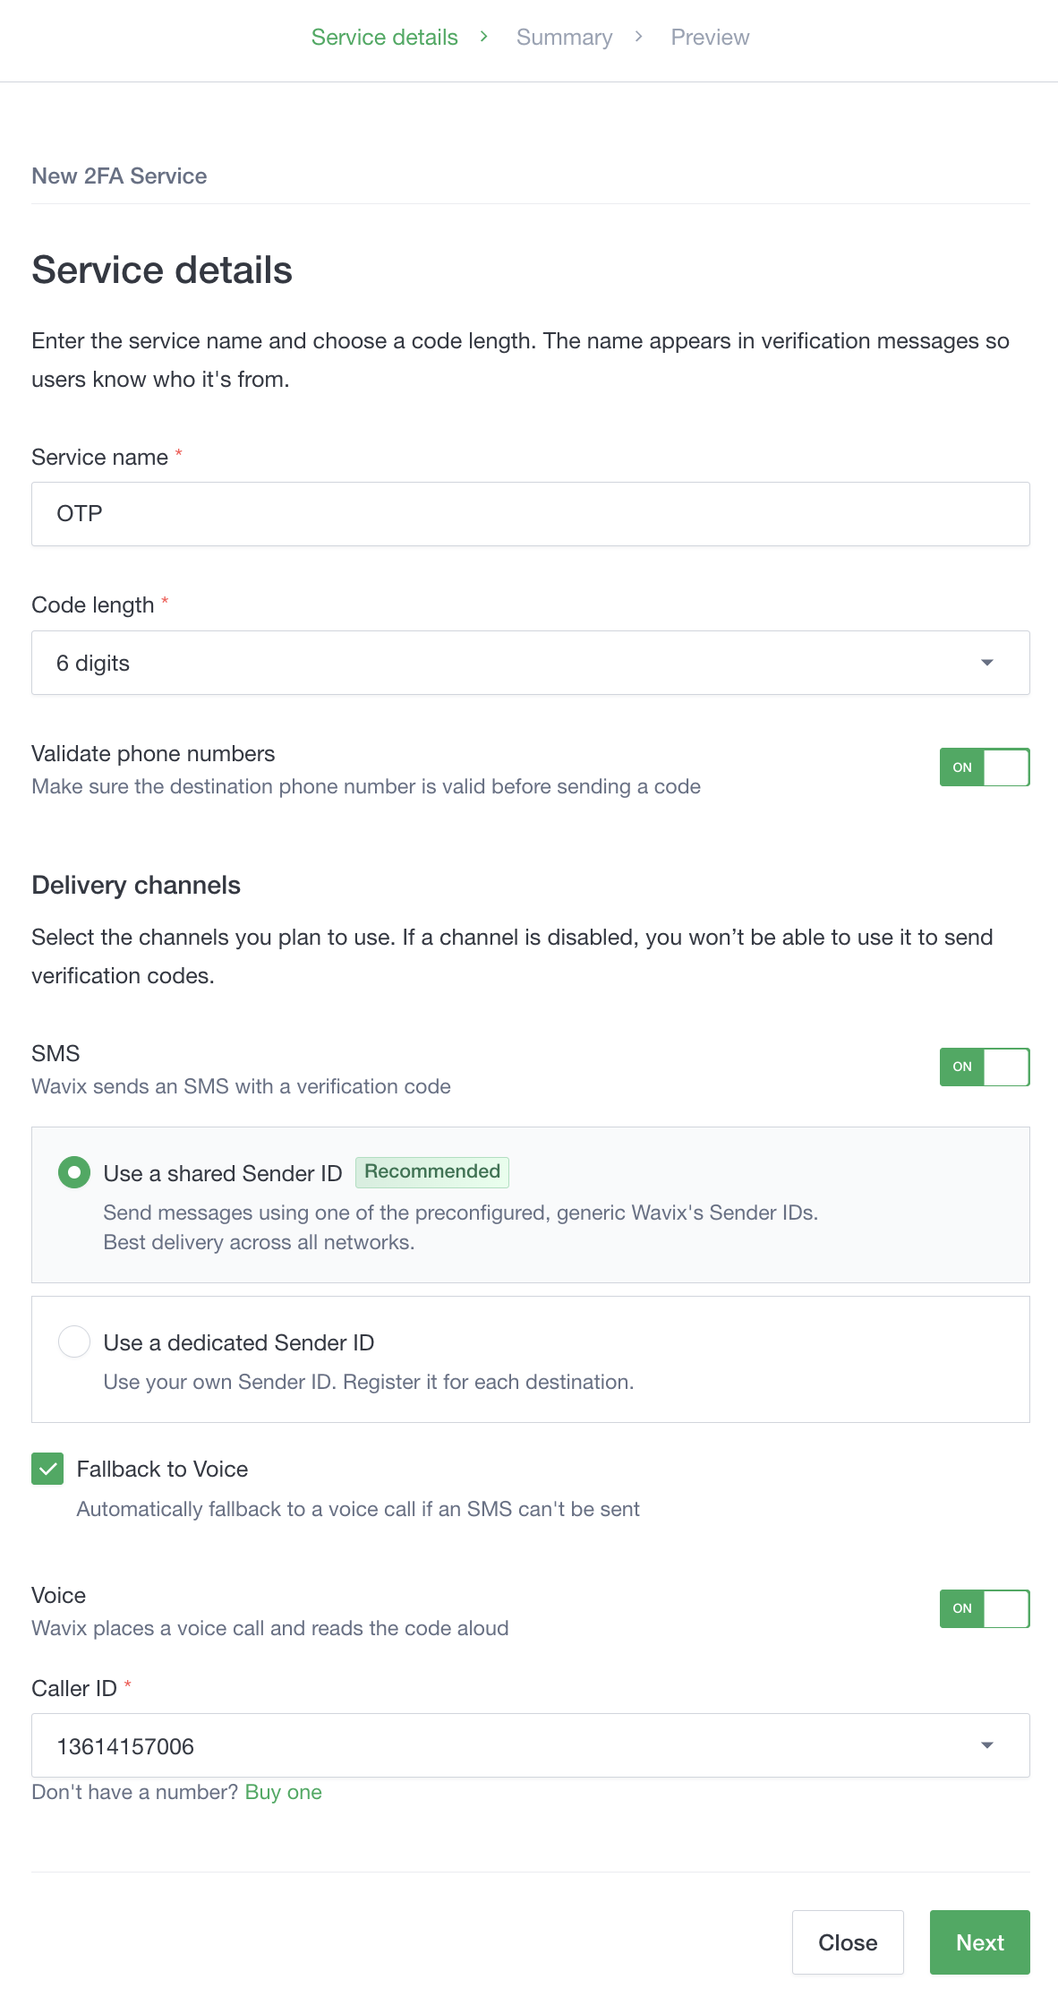The height and width of the screenshot is (1997, 1058).
Task: Click the Service details breadcrumb
Action: point(384,37)
